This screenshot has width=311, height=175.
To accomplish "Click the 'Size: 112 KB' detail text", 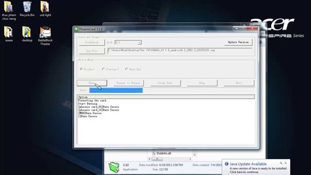I will click(x=160, y=170).
